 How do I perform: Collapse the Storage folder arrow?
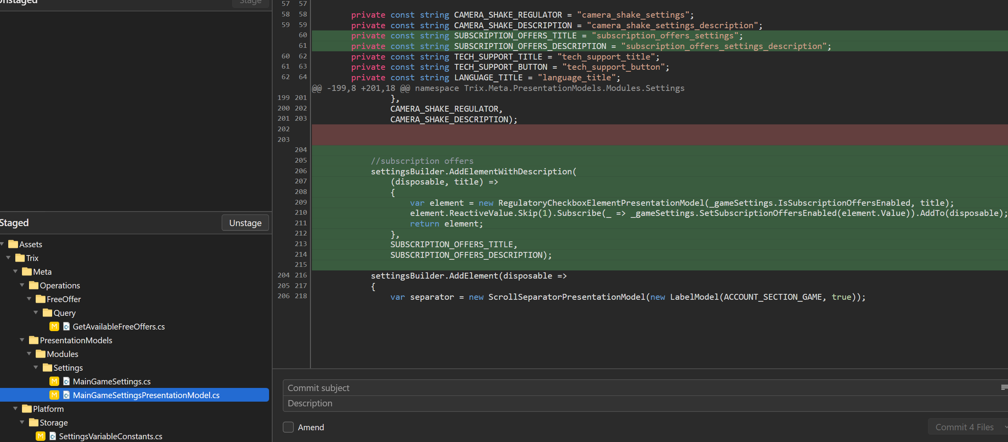pos(22,422)
